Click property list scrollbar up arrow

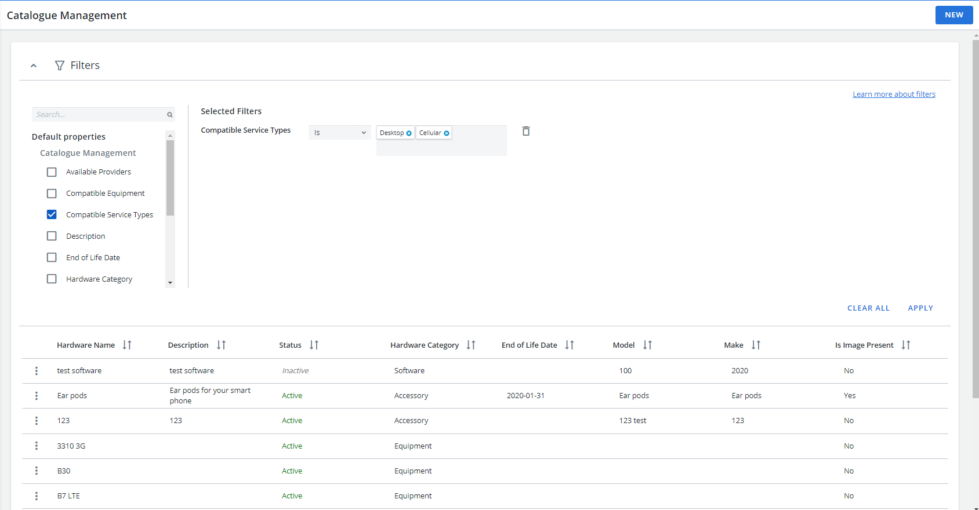170,136
